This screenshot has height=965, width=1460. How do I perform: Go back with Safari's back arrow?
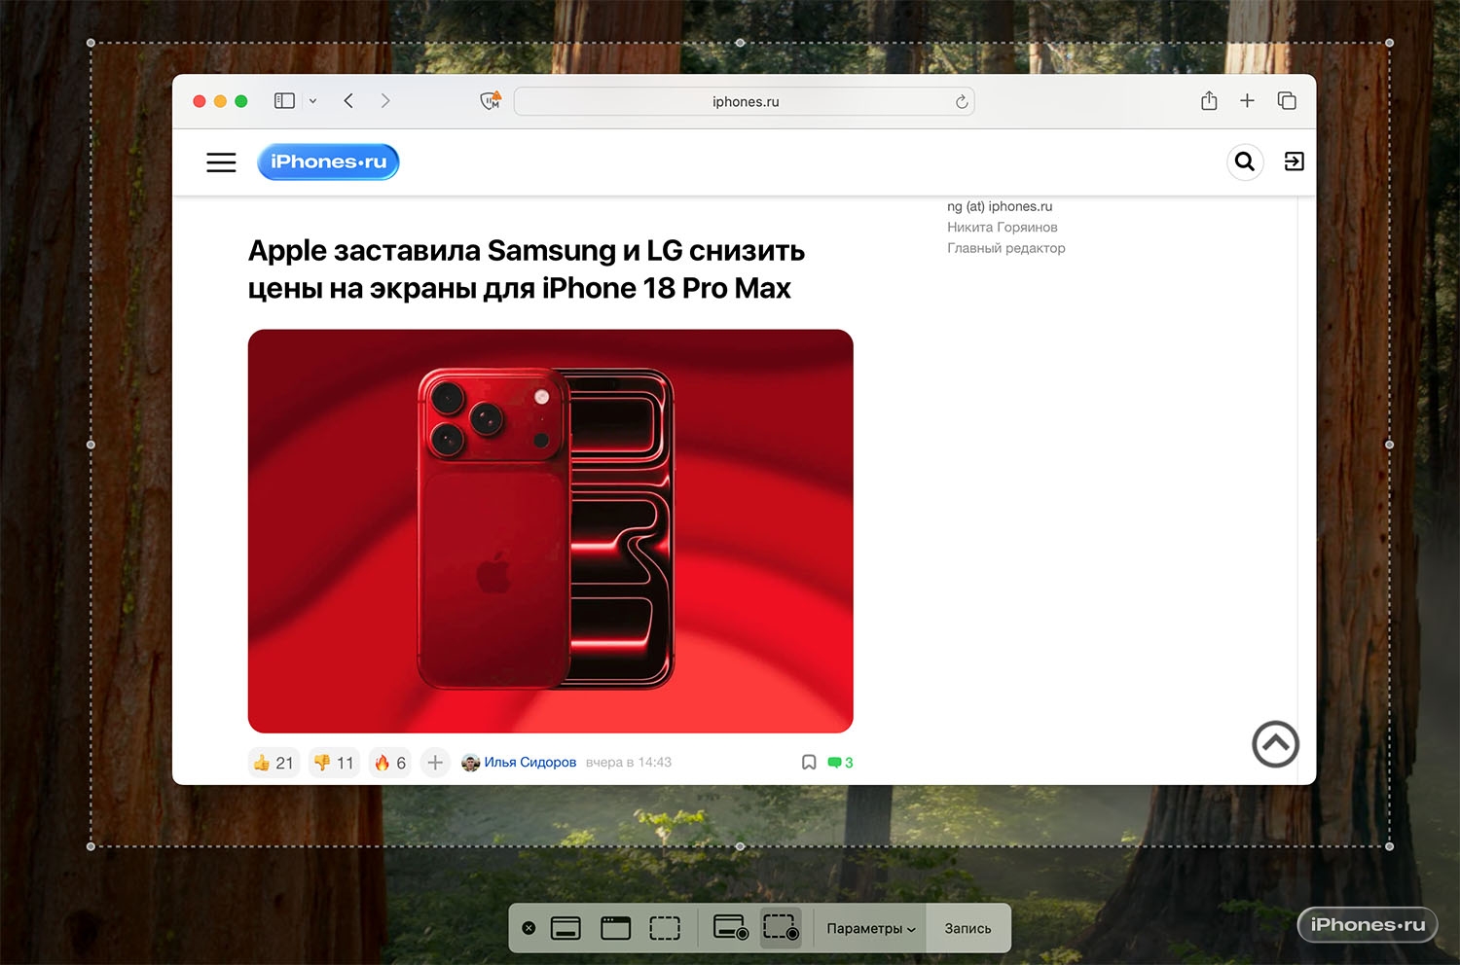(x=348, y=101)
